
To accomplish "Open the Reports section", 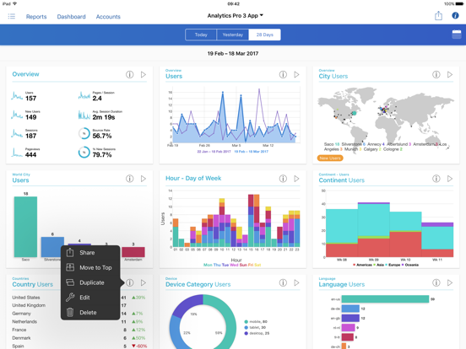I will pos(36,17).
